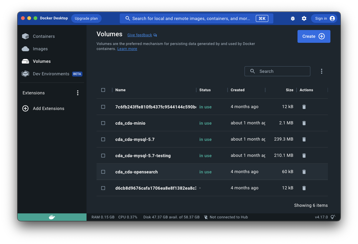
Task: Open the volumes table options kebab menu
Action: 321,71
